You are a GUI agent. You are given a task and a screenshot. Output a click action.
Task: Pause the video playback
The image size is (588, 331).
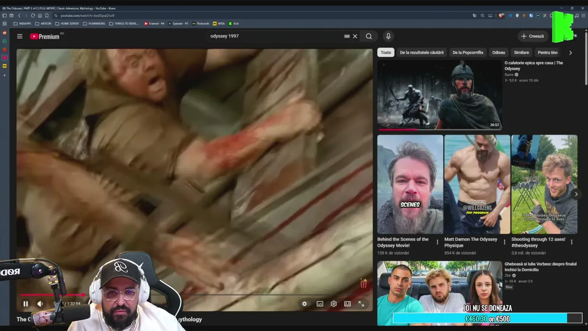pyautogui.click(x=26, y=303)
